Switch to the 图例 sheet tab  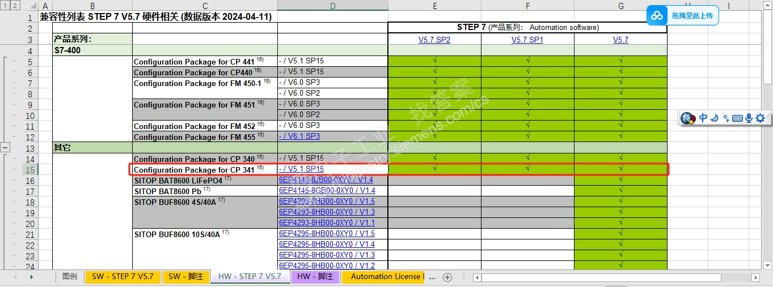click(x=70, y=277)
